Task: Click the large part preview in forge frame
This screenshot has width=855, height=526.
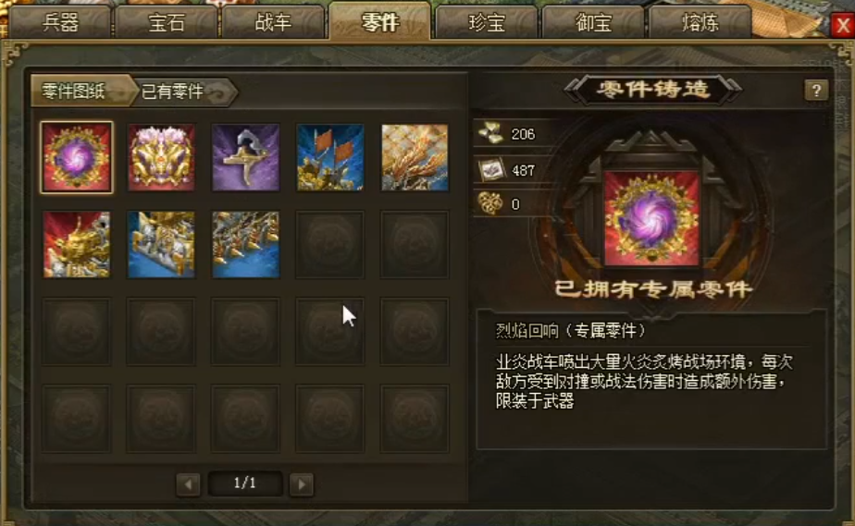Action: (x=651, y=219)
